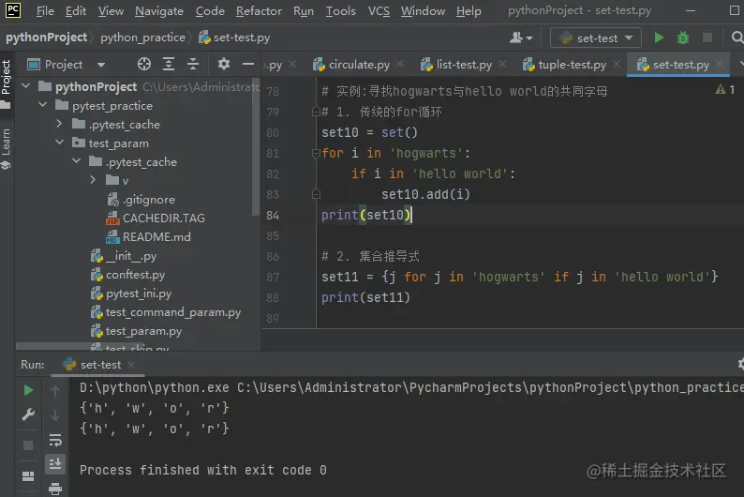Open the Run menu
This screenshot has height=497, width=744.
click(304, 11)
